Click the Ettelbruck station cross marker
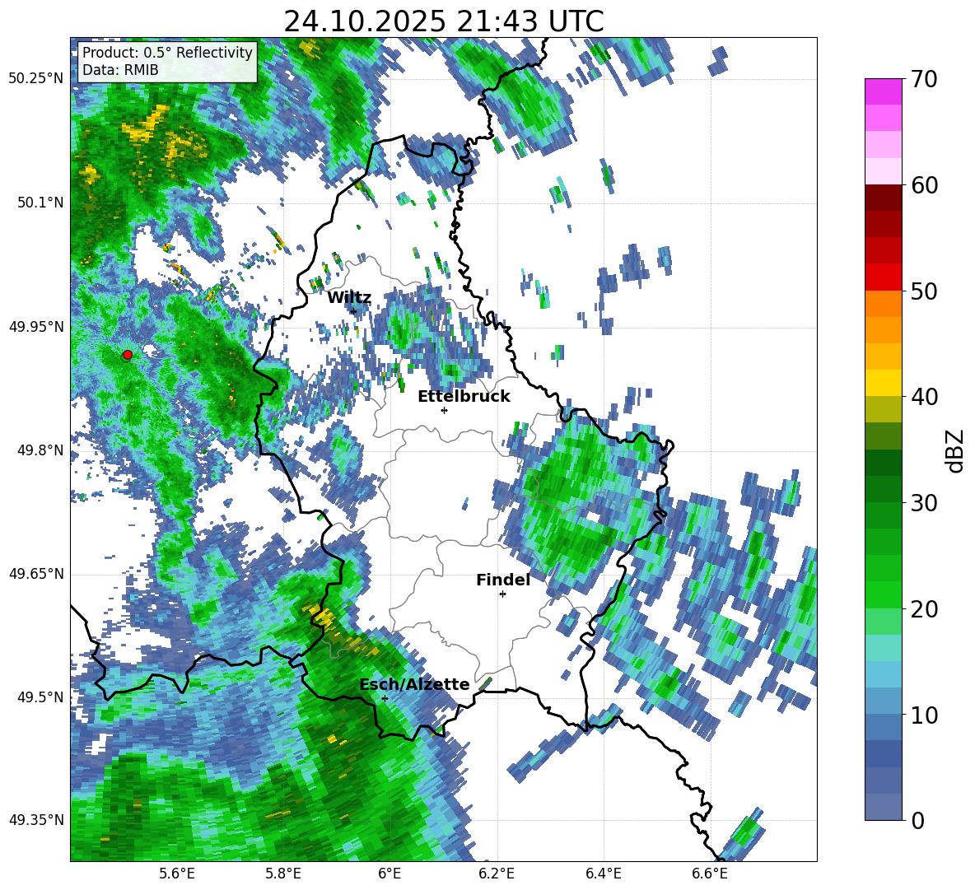This screenshot has height=890, width=975. pos(444,410)
